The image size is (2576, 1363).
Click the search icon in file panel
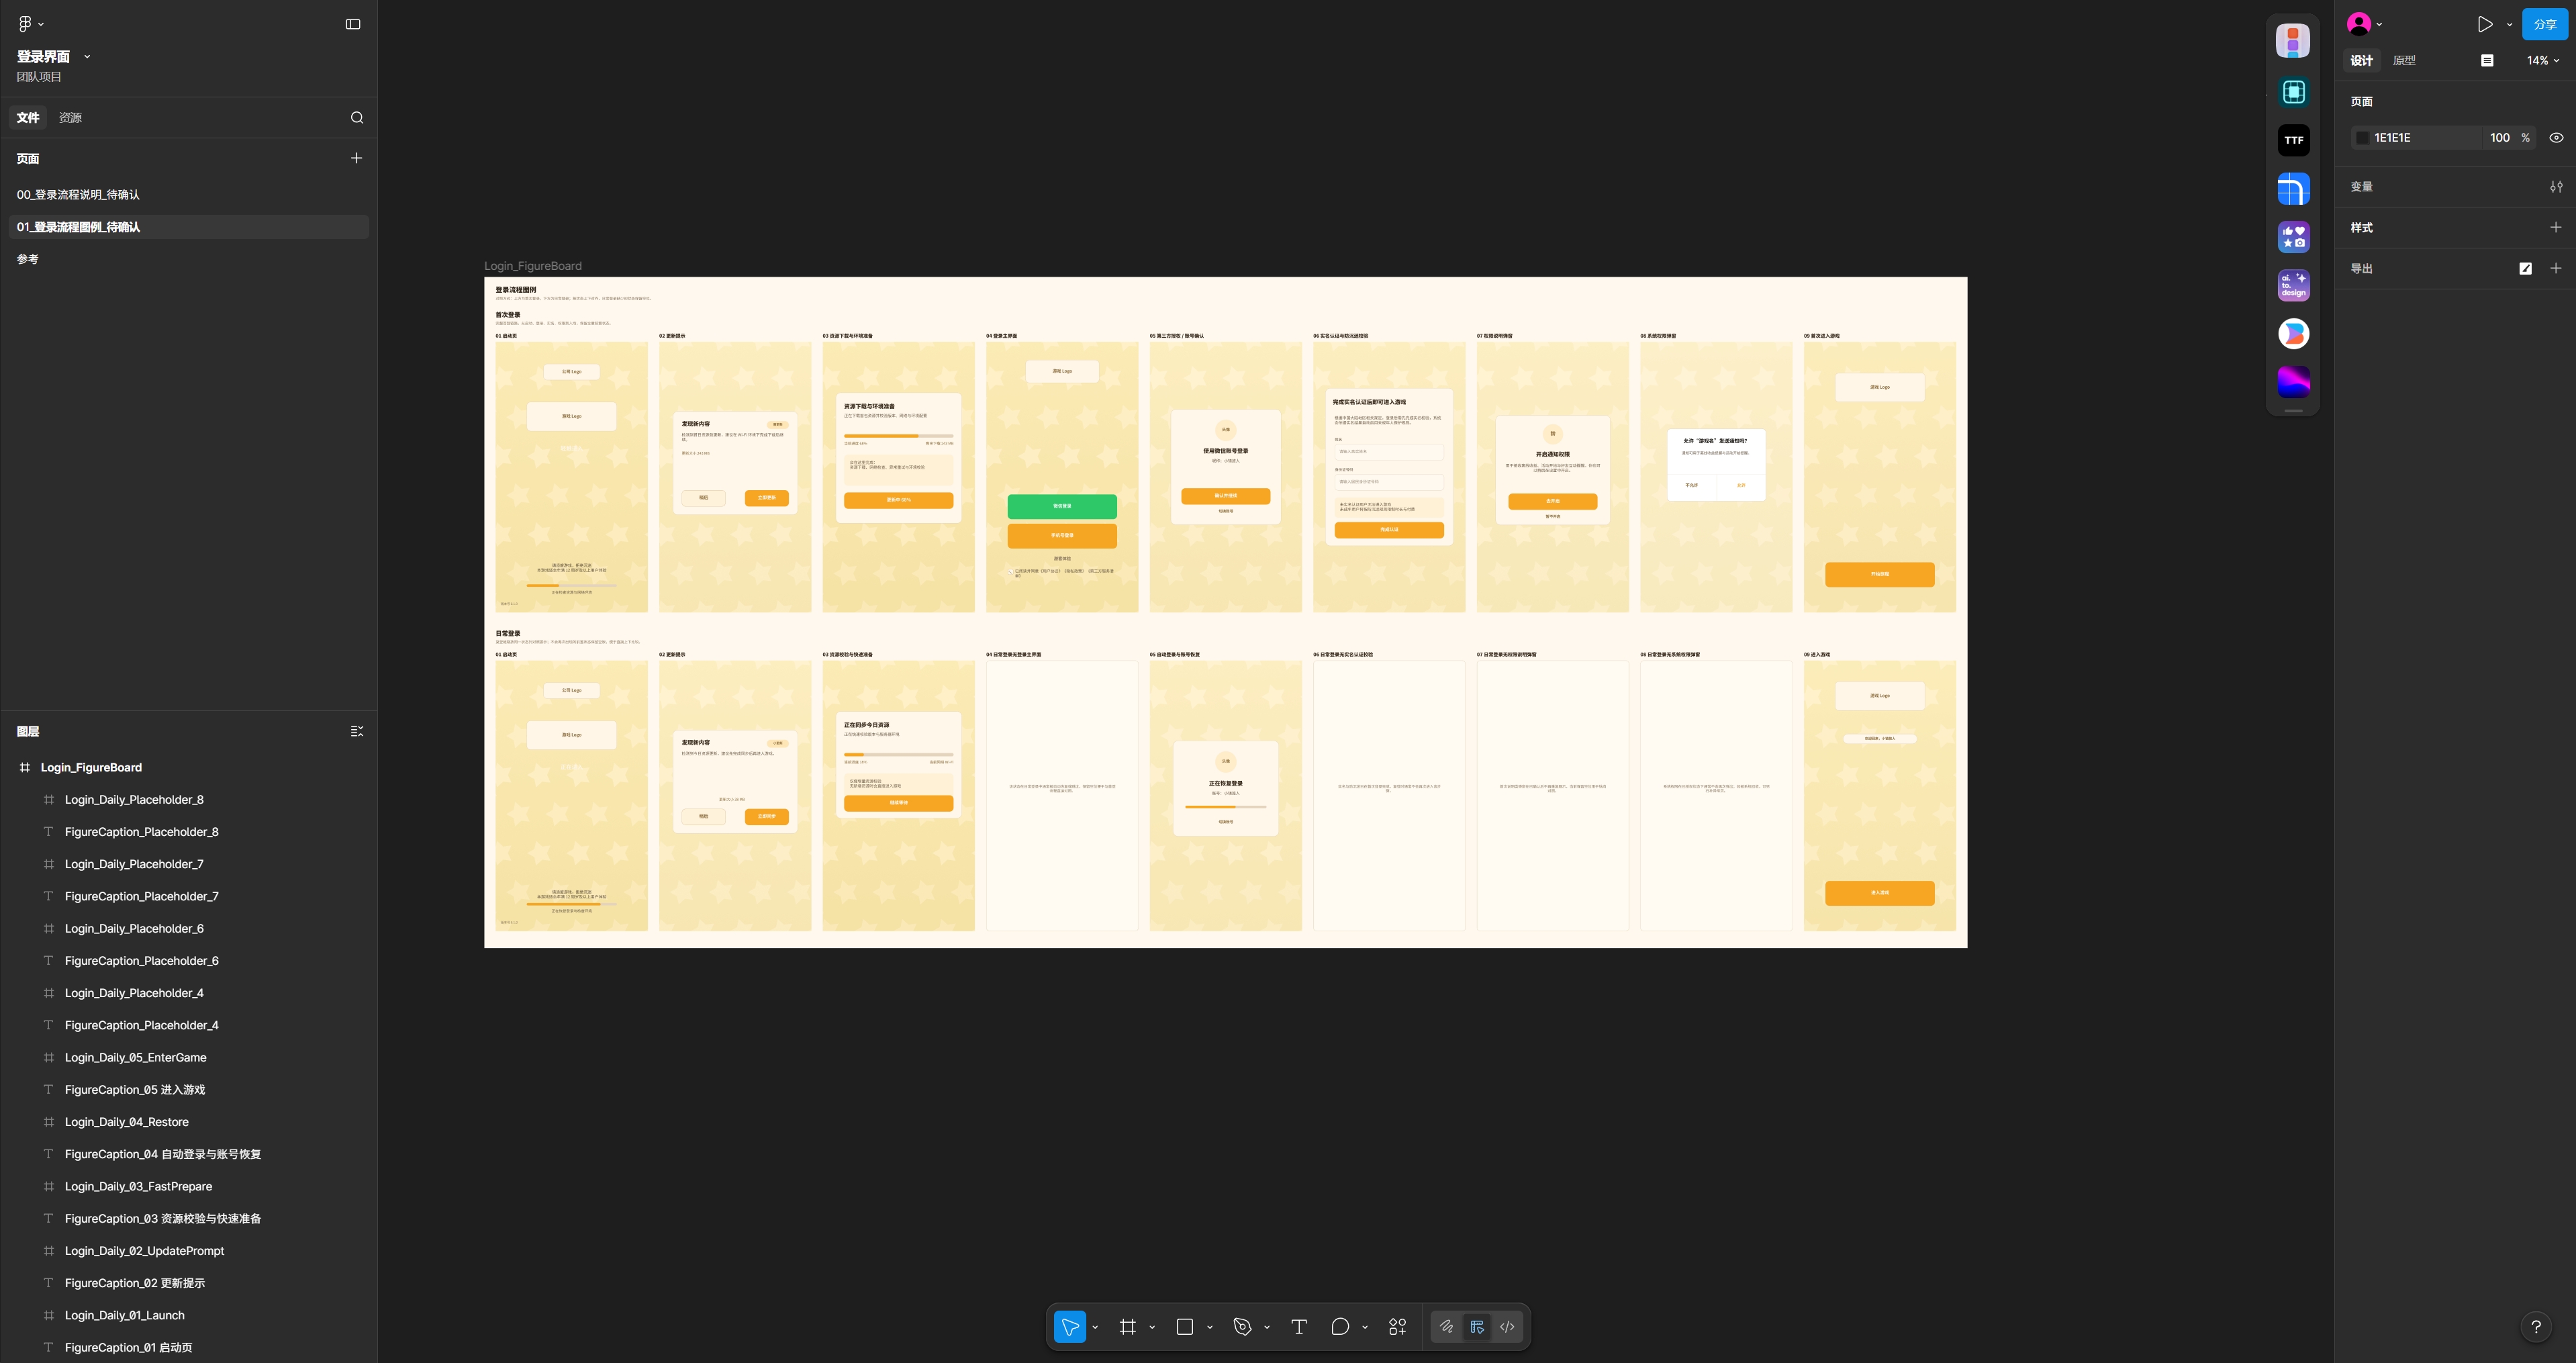[357, 118]
